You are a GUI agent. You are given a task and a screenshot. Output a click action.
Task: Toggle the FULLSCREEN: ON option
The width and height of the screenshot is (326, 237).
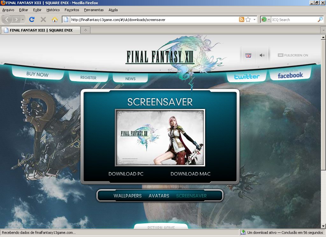click(293, 55)
